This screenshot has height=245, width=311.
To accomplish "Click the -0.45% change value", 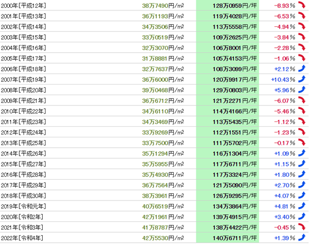I will (285, 227).
